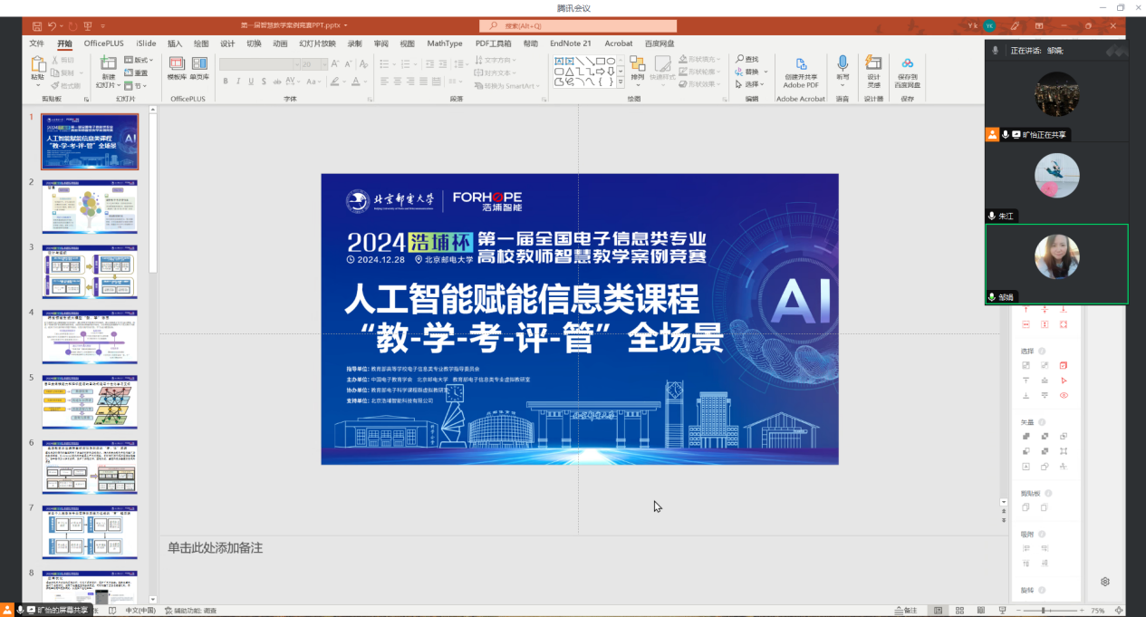Open the 文件 file menu
The image size is (1146, 617).
point(36,43)
